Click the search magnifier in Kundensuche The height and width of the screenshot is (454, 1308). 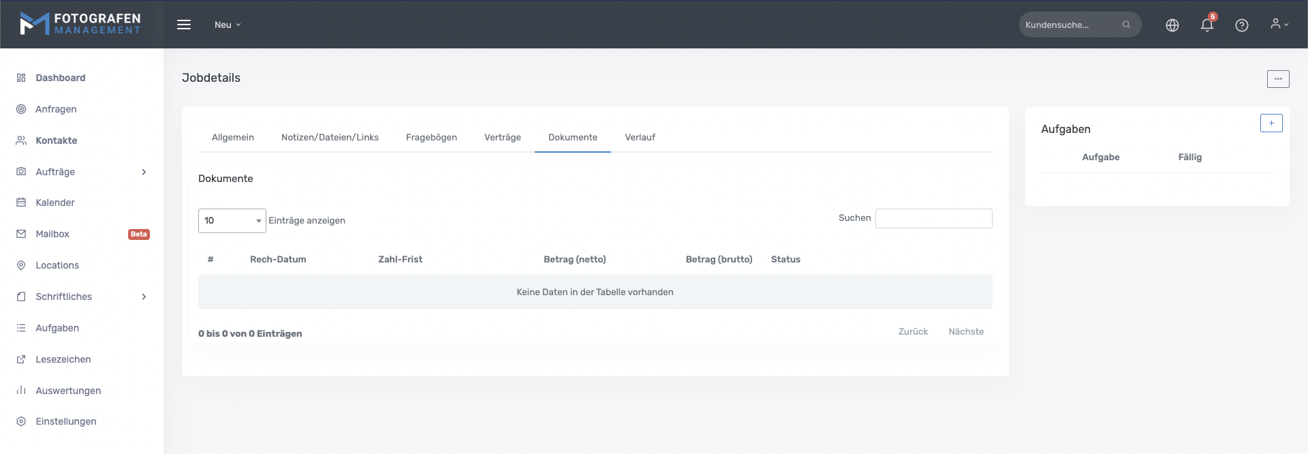coord(1126,25)
